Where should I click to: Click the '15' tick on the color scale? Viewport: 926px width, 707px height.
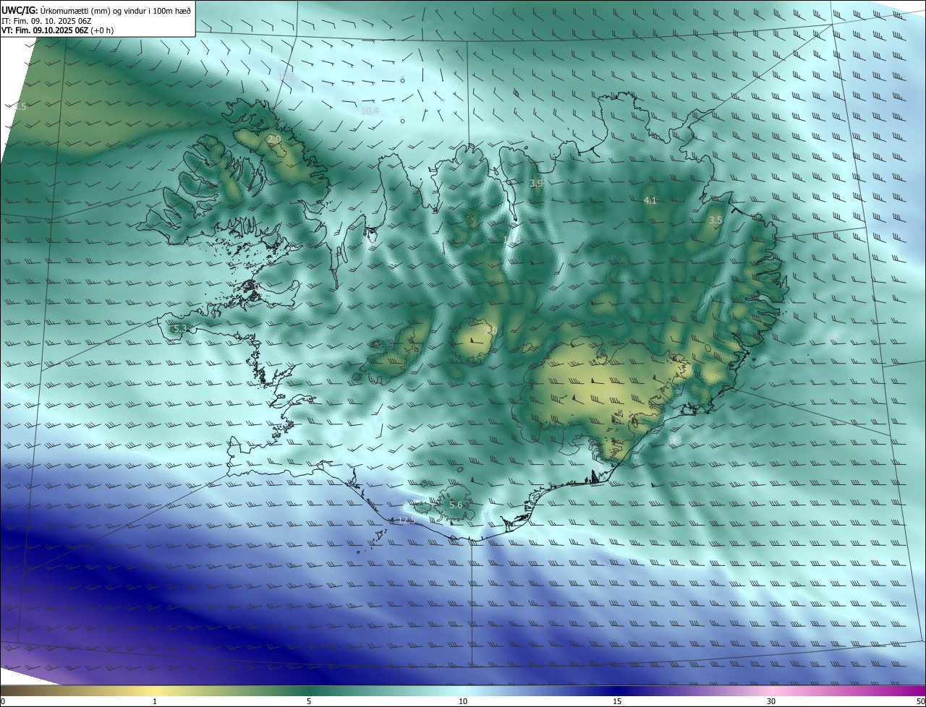pyautogui.click(x=617, y=701)
